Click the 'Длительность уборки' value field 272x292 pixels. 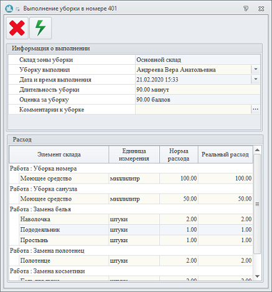point(197,90)
